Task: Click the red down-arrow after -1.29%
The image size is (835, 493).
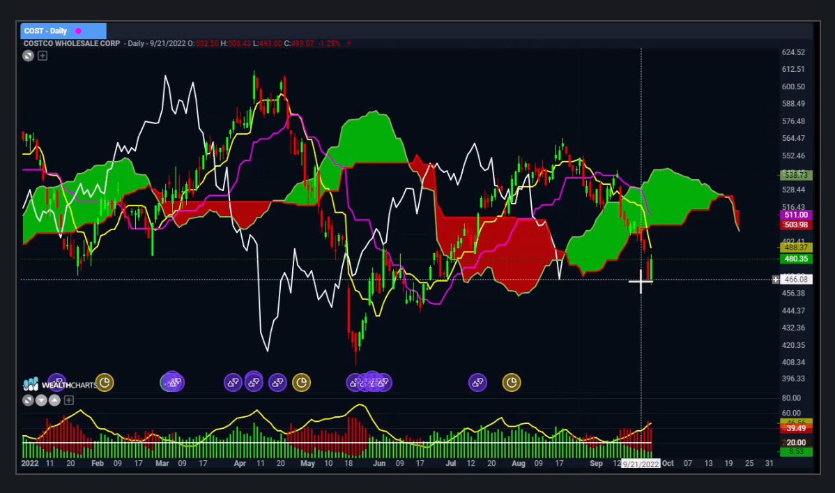Action: tap(348, 44)
